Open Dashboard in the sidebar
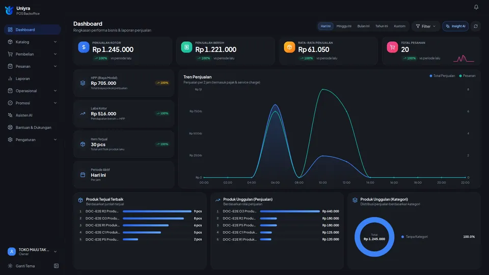The width and height of the screenshot is (489, 275). 33,30
